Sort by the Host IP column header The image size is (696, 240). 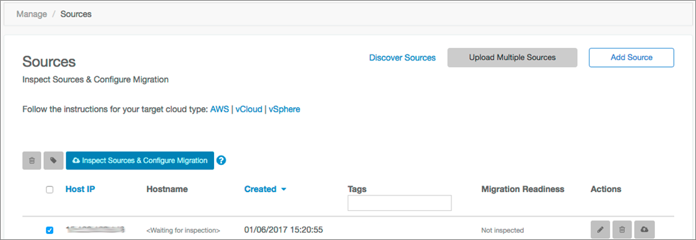tap(80, 189)
